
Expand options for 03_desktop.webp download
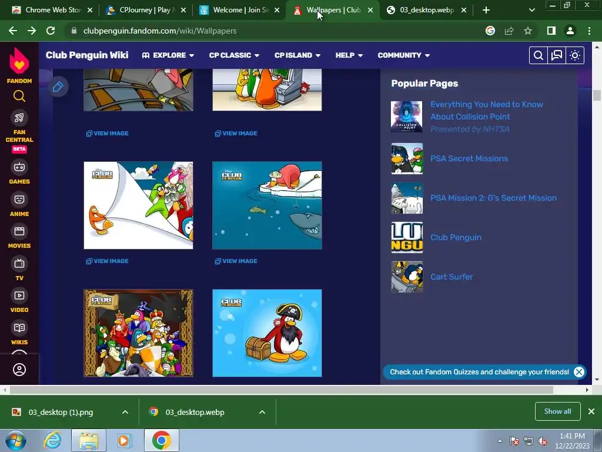262,412
